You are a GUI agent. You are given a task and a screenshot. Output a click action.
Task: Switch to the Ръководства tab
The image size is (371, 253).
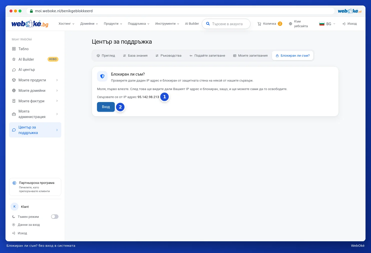pyautogui.click(x=168, y=56)
